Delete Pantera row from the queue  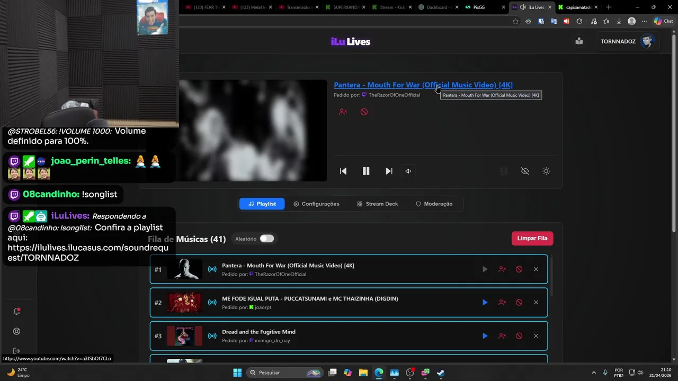(x=536, y=269)
